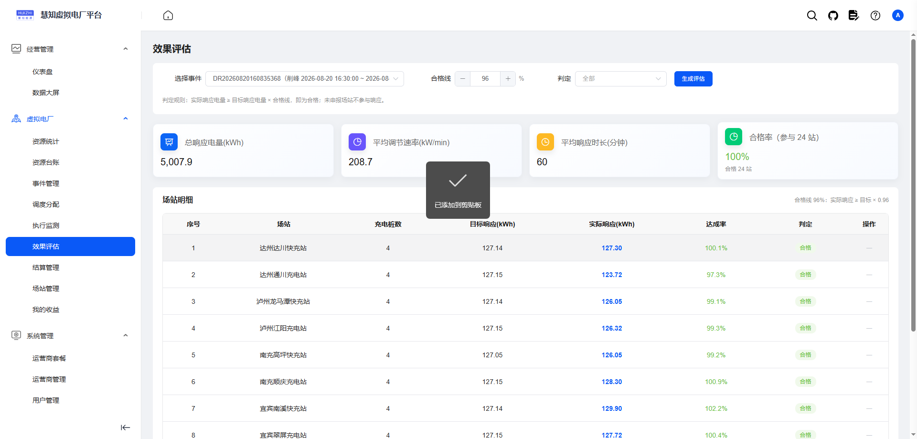
Task: Open 场站管理 menu item
Action: tap(70, 289)
